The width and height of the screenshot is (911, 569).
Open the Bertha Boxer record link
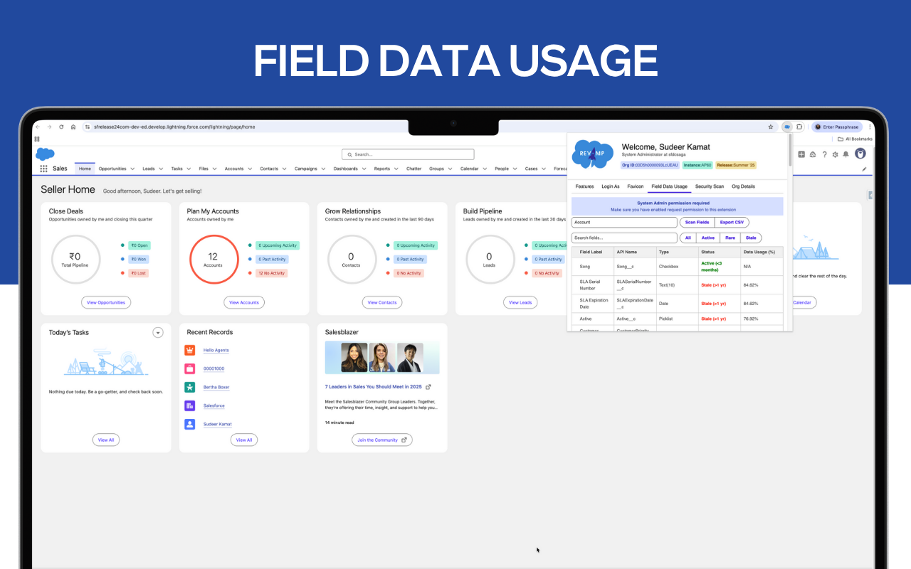216,387
